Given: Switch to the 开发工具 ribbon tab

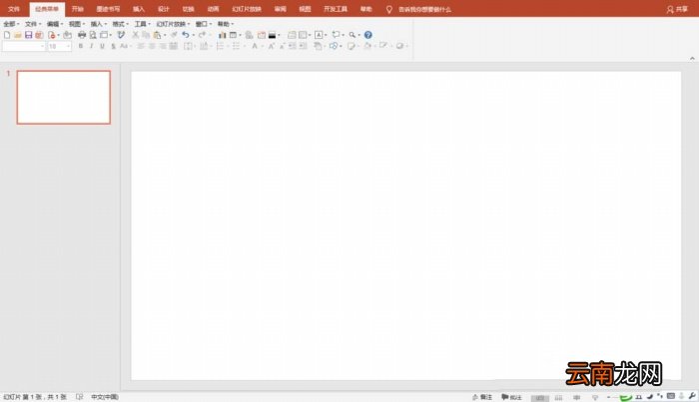Looking at the screenshot, I should [x=336, y=9].
